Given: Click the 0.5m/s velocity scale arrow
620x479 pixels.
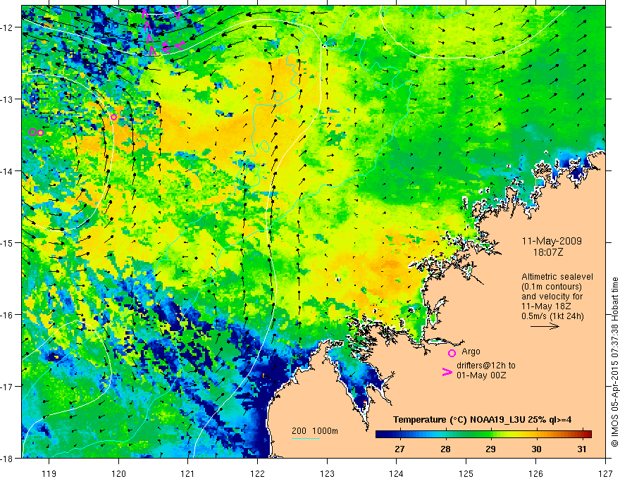Looking at the screenshot, I should (545, 326).
